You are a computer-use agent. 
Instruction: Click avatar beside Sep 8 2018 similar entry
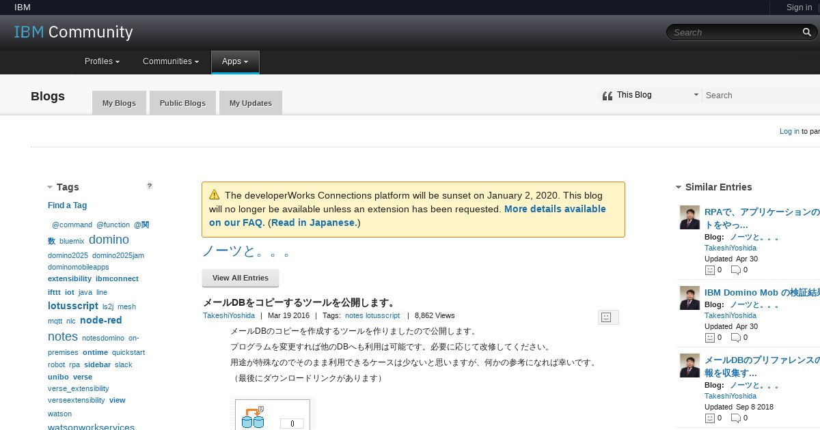[x=690, y=366]
